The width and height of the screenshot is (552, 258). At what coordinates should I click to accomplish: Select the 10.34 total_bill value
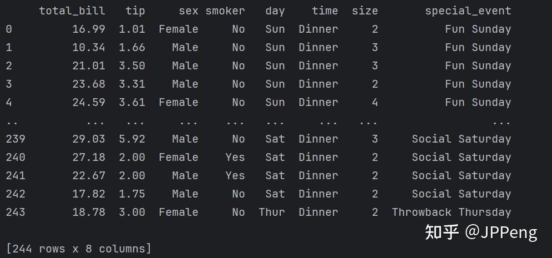[x=89, y=48]
